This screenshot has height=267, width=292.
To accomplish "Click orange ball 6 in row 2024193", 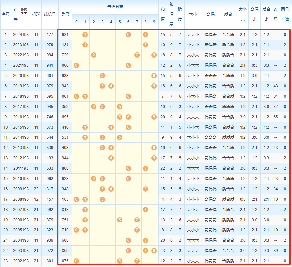I will coord(128,35).
